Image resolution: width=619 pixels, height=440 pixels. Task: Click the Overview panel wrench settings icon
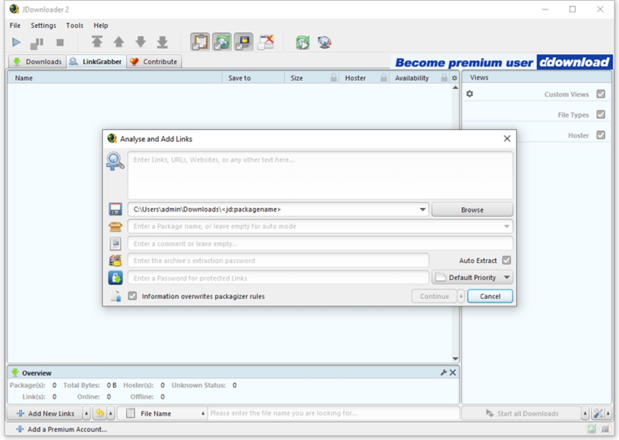coord(443,373)
